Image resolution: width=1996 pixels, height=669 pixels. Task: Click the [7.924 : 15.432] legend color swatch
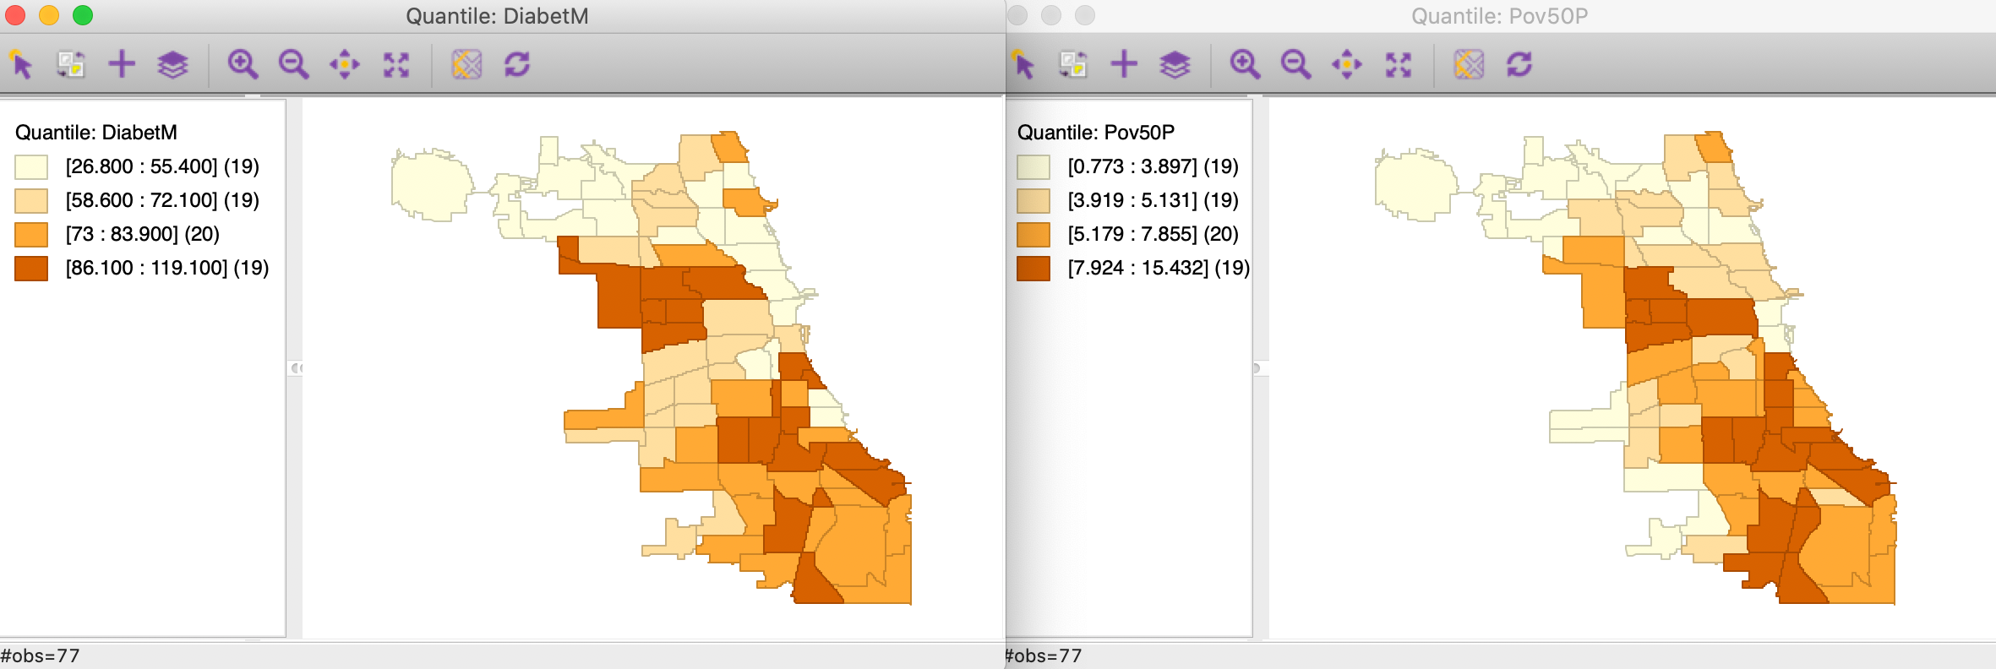[x=1033, y=269]
